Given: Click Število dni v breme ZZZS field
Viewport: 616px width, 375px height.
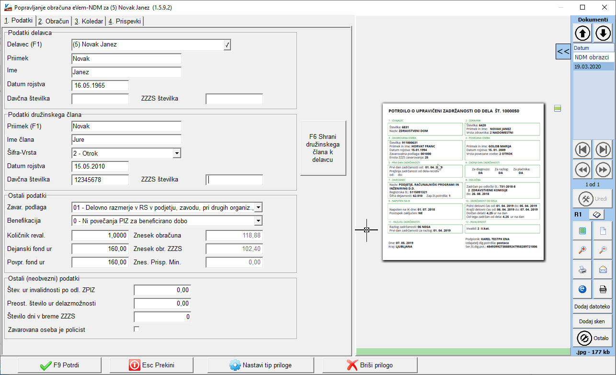Looking at the screenshot, I should (x=162, y=317).
